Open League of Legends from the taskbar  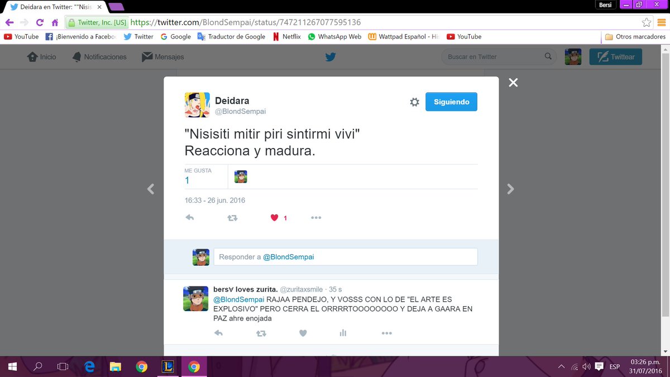[167, 366]
